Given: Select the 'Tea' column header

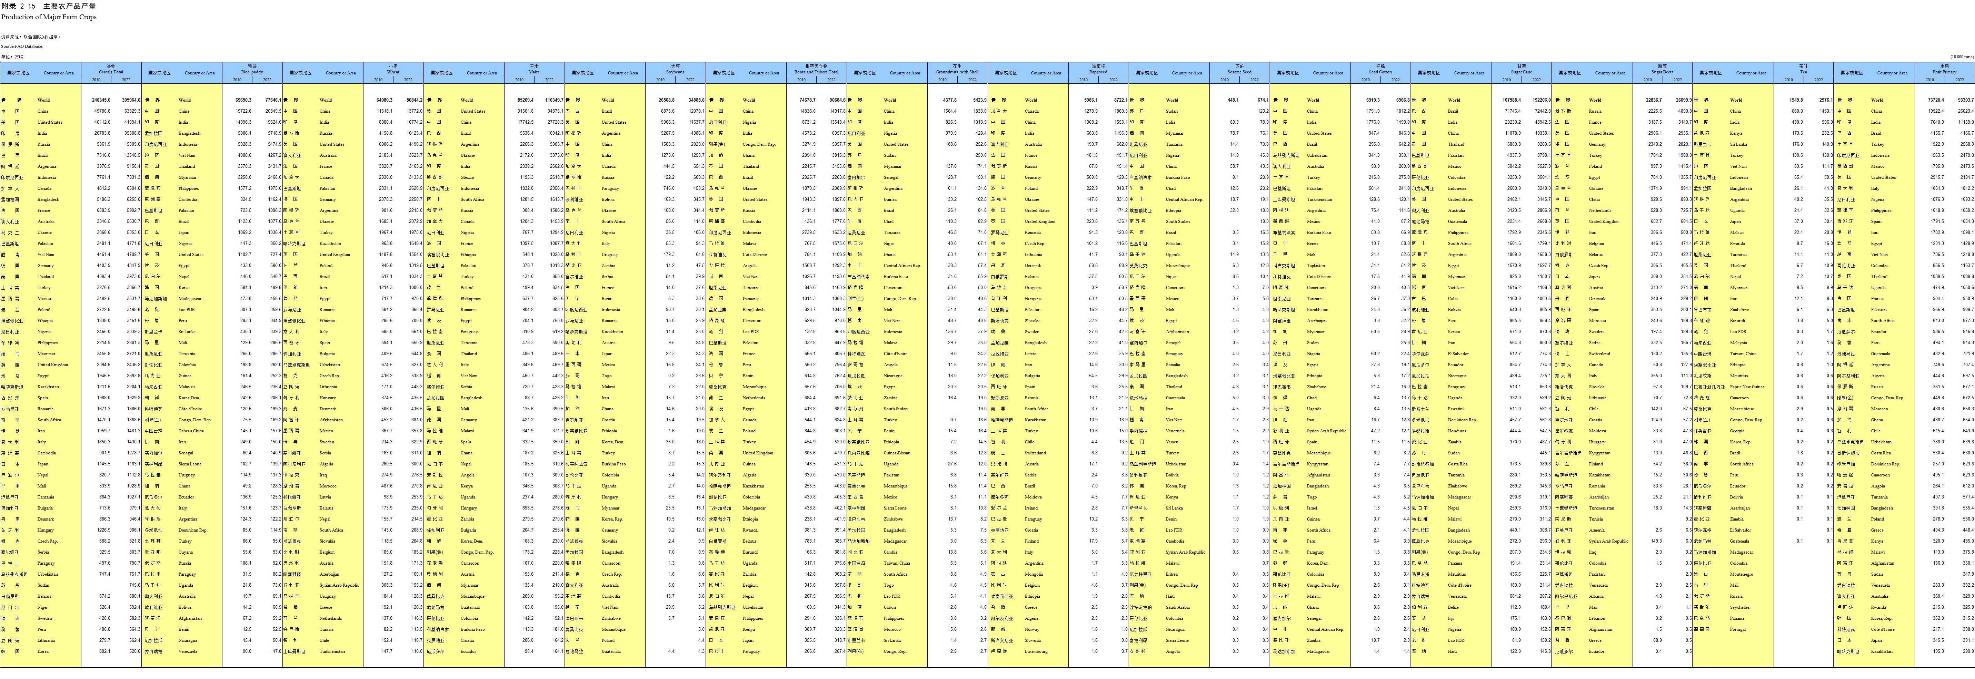Looking at the screenshot, I should [1803, 72].
